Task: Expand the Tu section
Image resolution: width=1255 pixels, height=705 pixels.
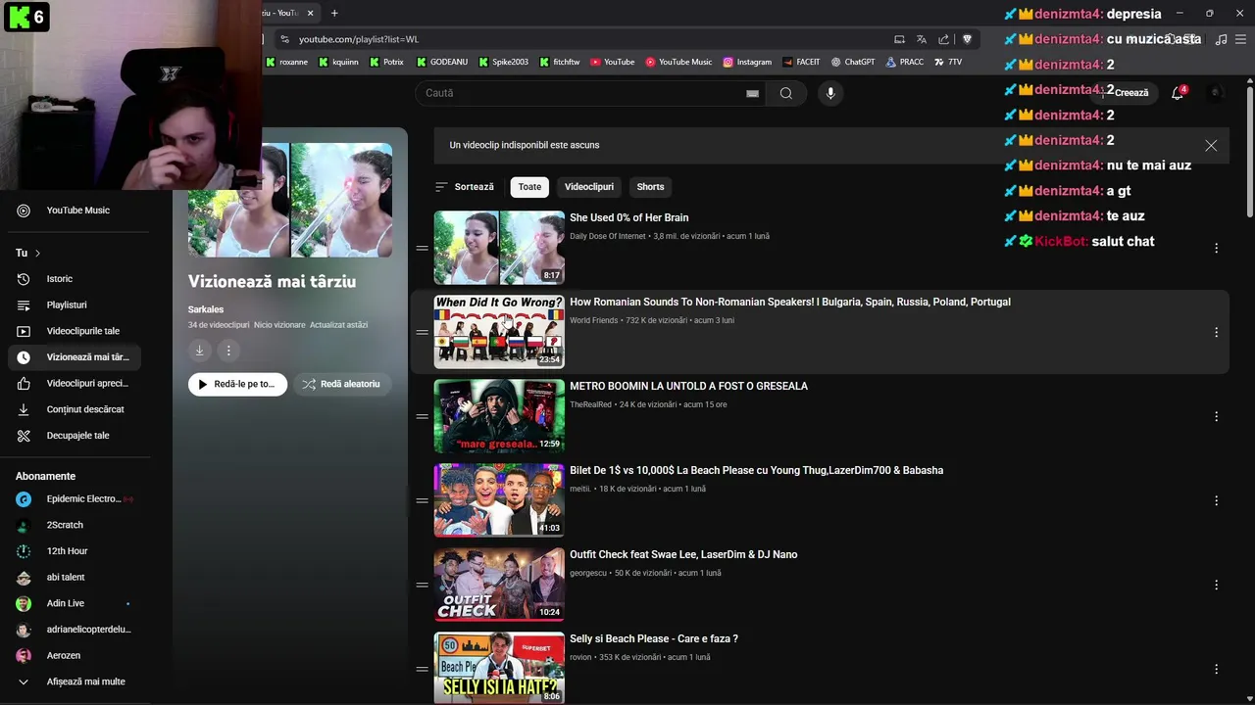Action: click(28, 253)
